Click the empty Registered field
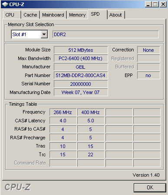Image resolution: width=168 pixels, height=195 pixels. coord(148,58)
